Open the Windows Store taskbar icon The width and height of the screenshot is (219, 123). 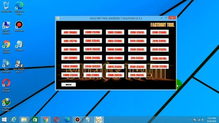pyautogui.click(x=35, y=120)
